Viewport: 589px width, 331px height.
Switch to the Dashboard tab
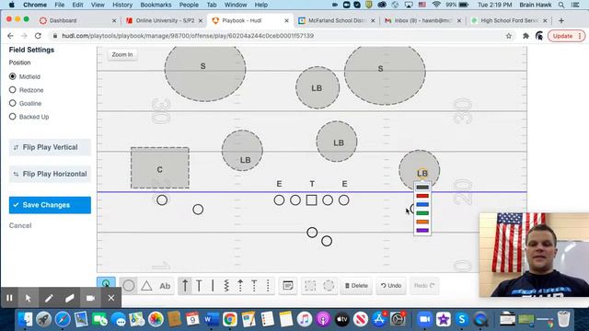77,20
